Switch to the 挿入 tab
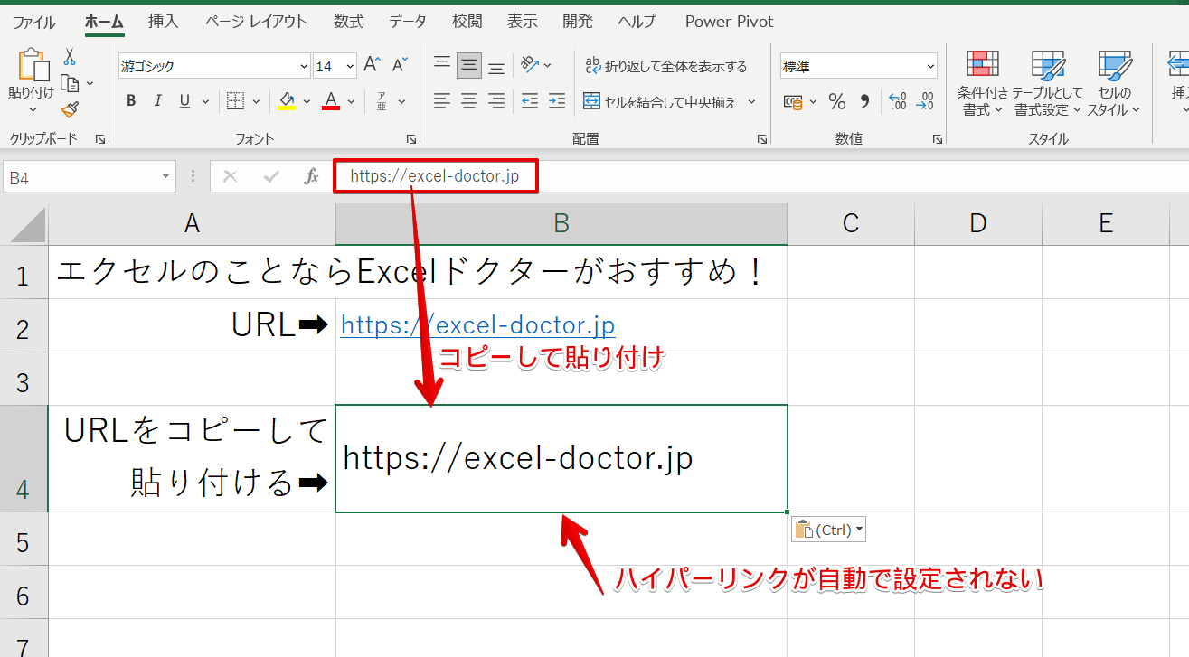The image size is (1189, 657). coord(163,22)
